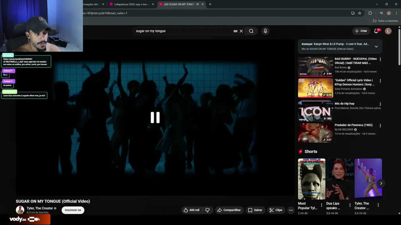Open a new browser tab with plus
This screenshot has width=401, height=225.
tap(210, 4)
